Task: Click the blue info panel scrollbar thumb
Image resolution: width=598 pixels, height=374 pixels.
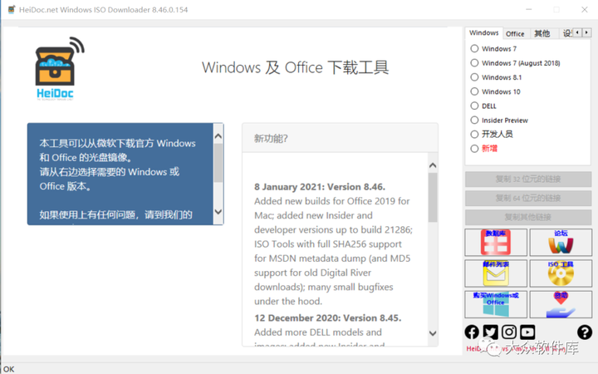Action: [x=218, y=163]
